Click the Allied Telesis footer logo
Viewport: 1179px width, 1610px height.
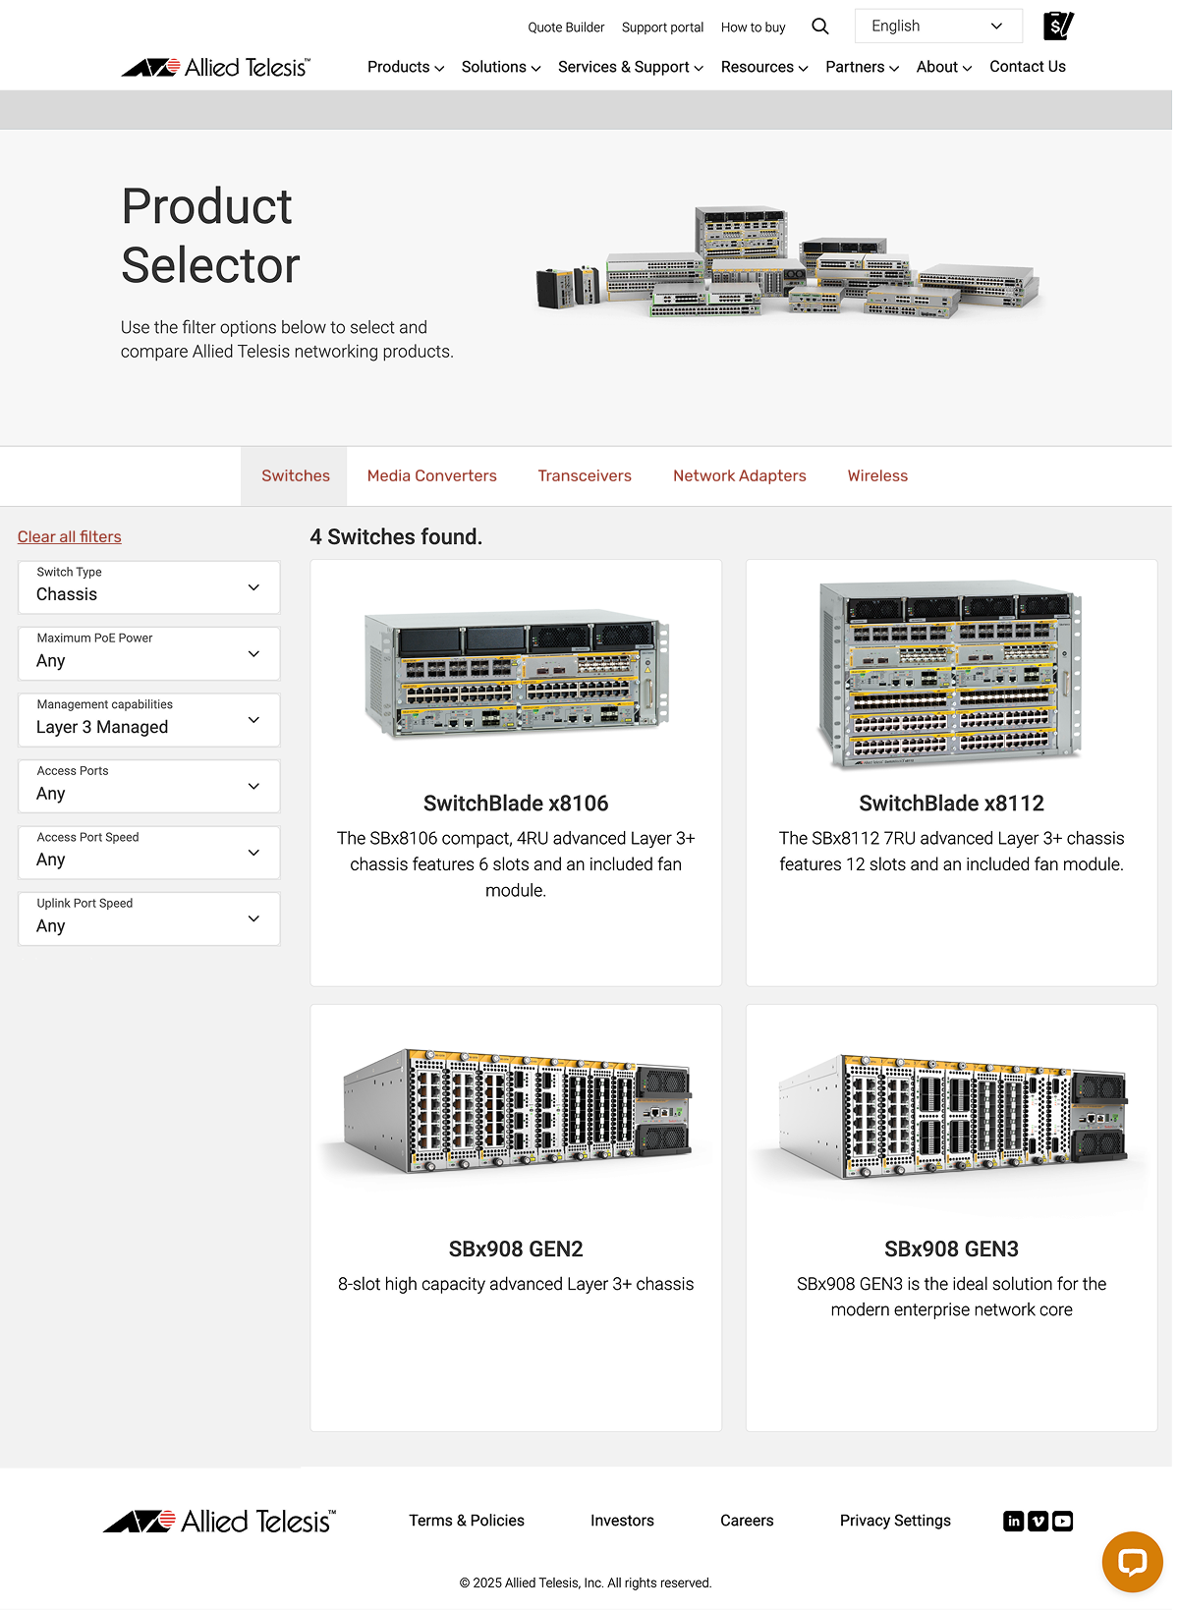pyautogui.click(x=219, y=1521)
